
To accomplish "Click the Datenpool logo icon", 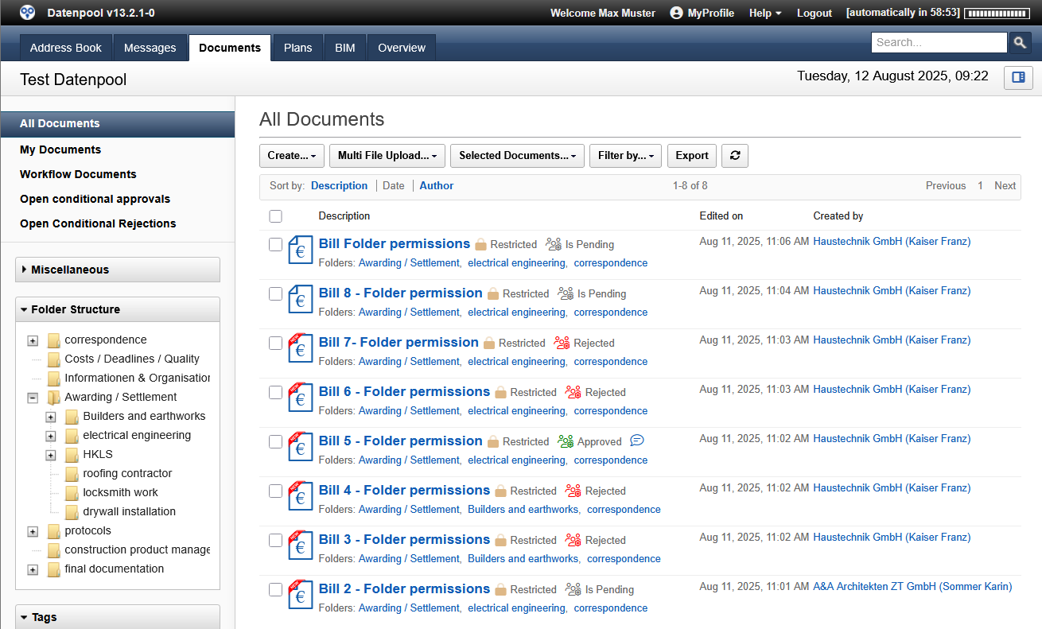I will coord(28,13).
